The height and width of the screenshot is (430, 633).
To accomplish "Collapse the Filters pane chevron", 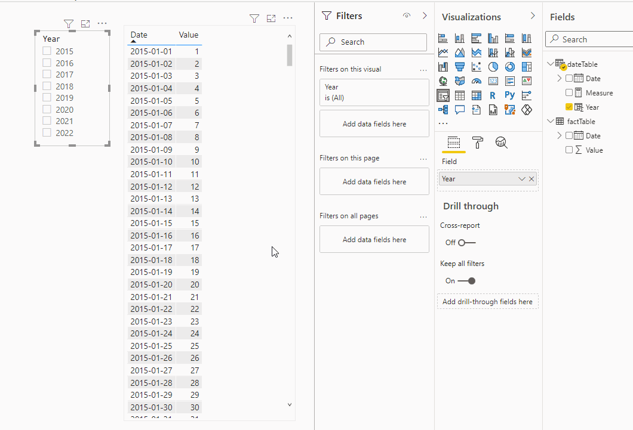I will coord(424,16).
